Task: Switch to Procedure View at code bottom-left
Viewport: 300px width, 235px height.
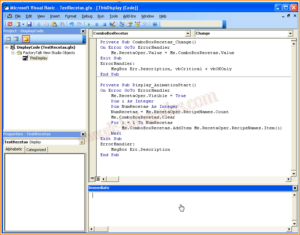Action: pyautogui.click(x=92, y=179)
